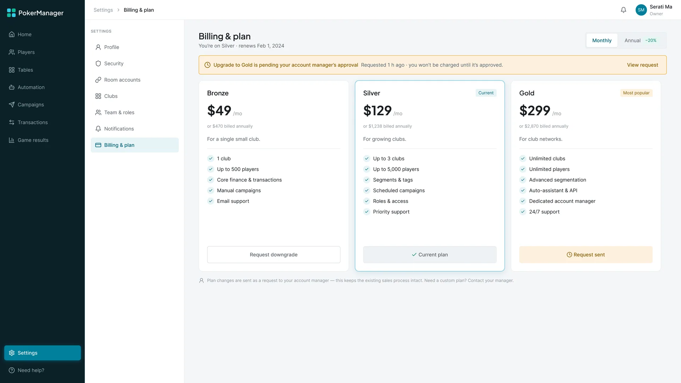The image size is (681, 383).
Task: Click the Campaigns paper-plane icon
Action: 12,105
